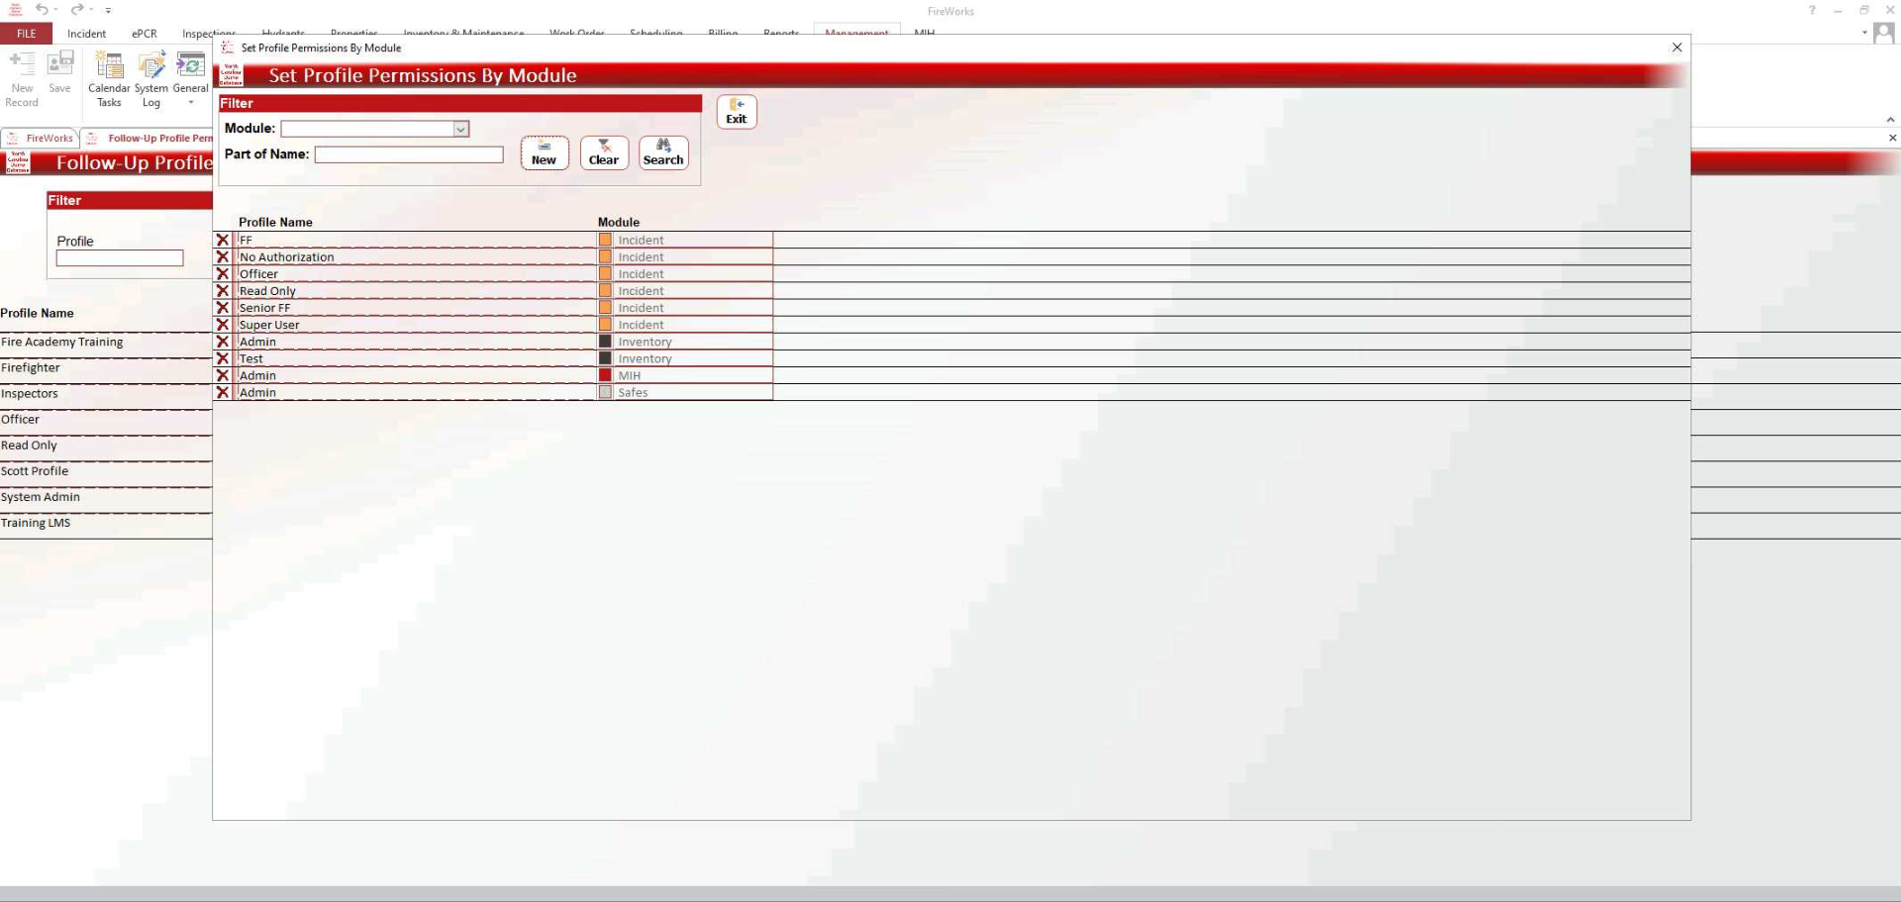Remove the Test profile row
Viewport: 1901px width, 902px height.
point(223,358)
